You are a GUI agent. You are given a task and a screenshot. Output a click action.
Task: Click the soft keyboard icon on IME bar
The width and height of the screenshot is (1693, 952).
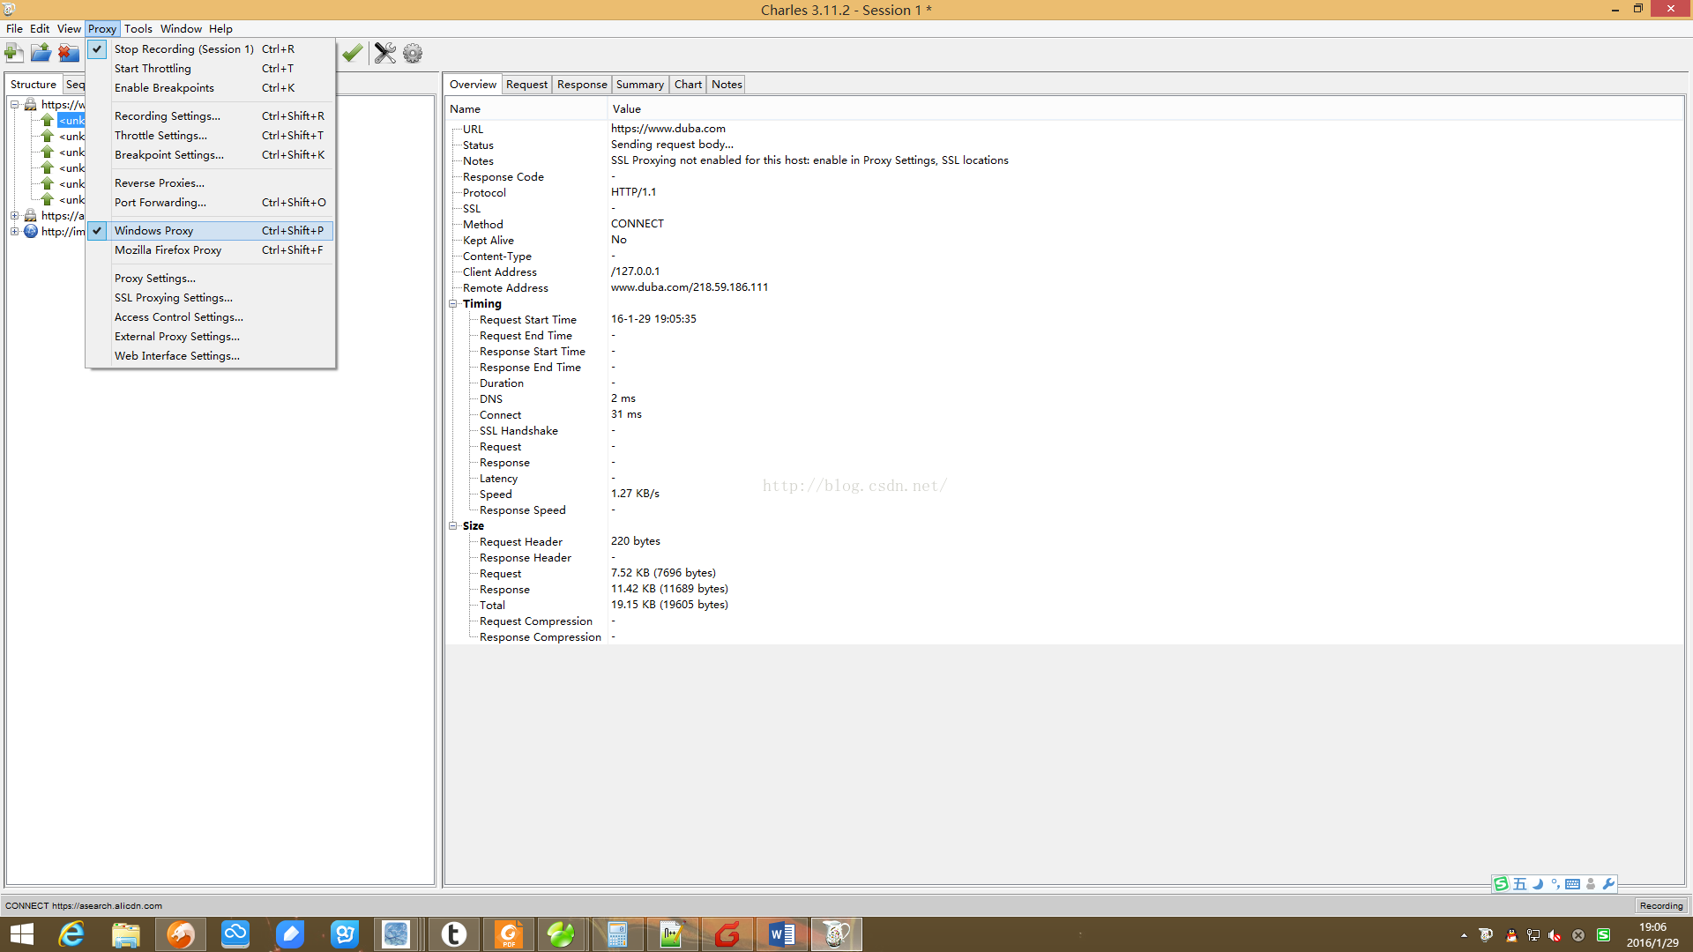point(1572,883)
